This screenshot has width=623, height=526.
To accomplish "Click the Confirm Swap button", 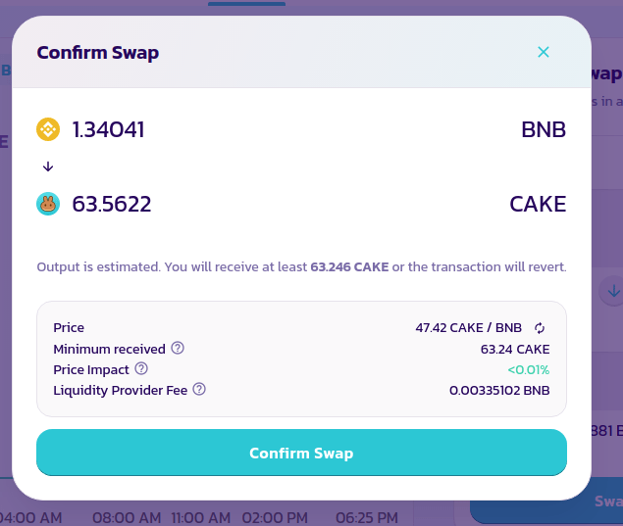I will [301, 453].
